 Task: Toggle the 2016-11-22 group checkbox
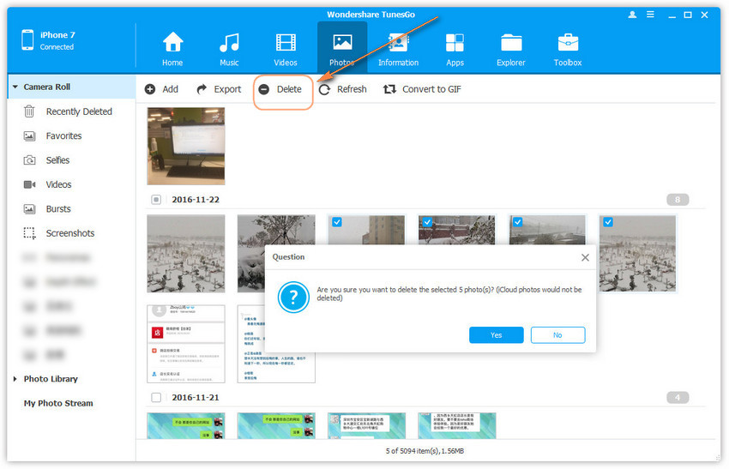(156, 200)
